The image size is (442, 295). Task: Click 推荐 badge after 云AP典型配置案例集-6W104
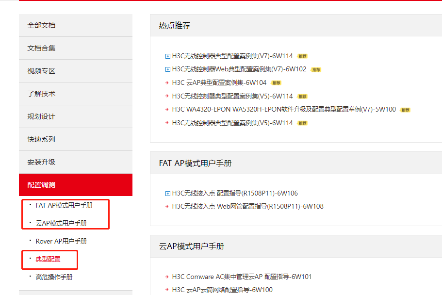tap(276, 82)
